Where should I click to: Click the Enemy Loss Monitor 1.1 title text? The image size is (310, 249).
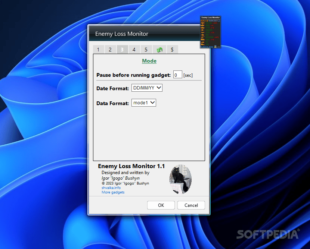(131, 166)
